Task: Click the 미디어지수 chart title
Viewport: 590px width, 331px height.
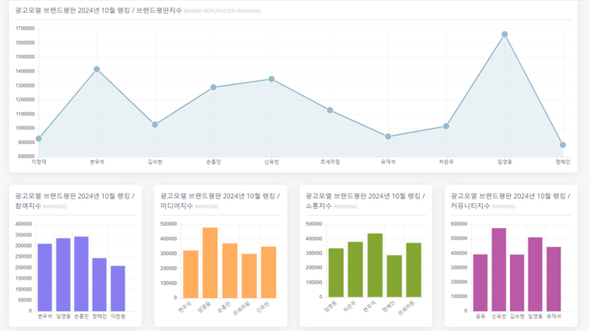Action: click(x=220, y=200)
